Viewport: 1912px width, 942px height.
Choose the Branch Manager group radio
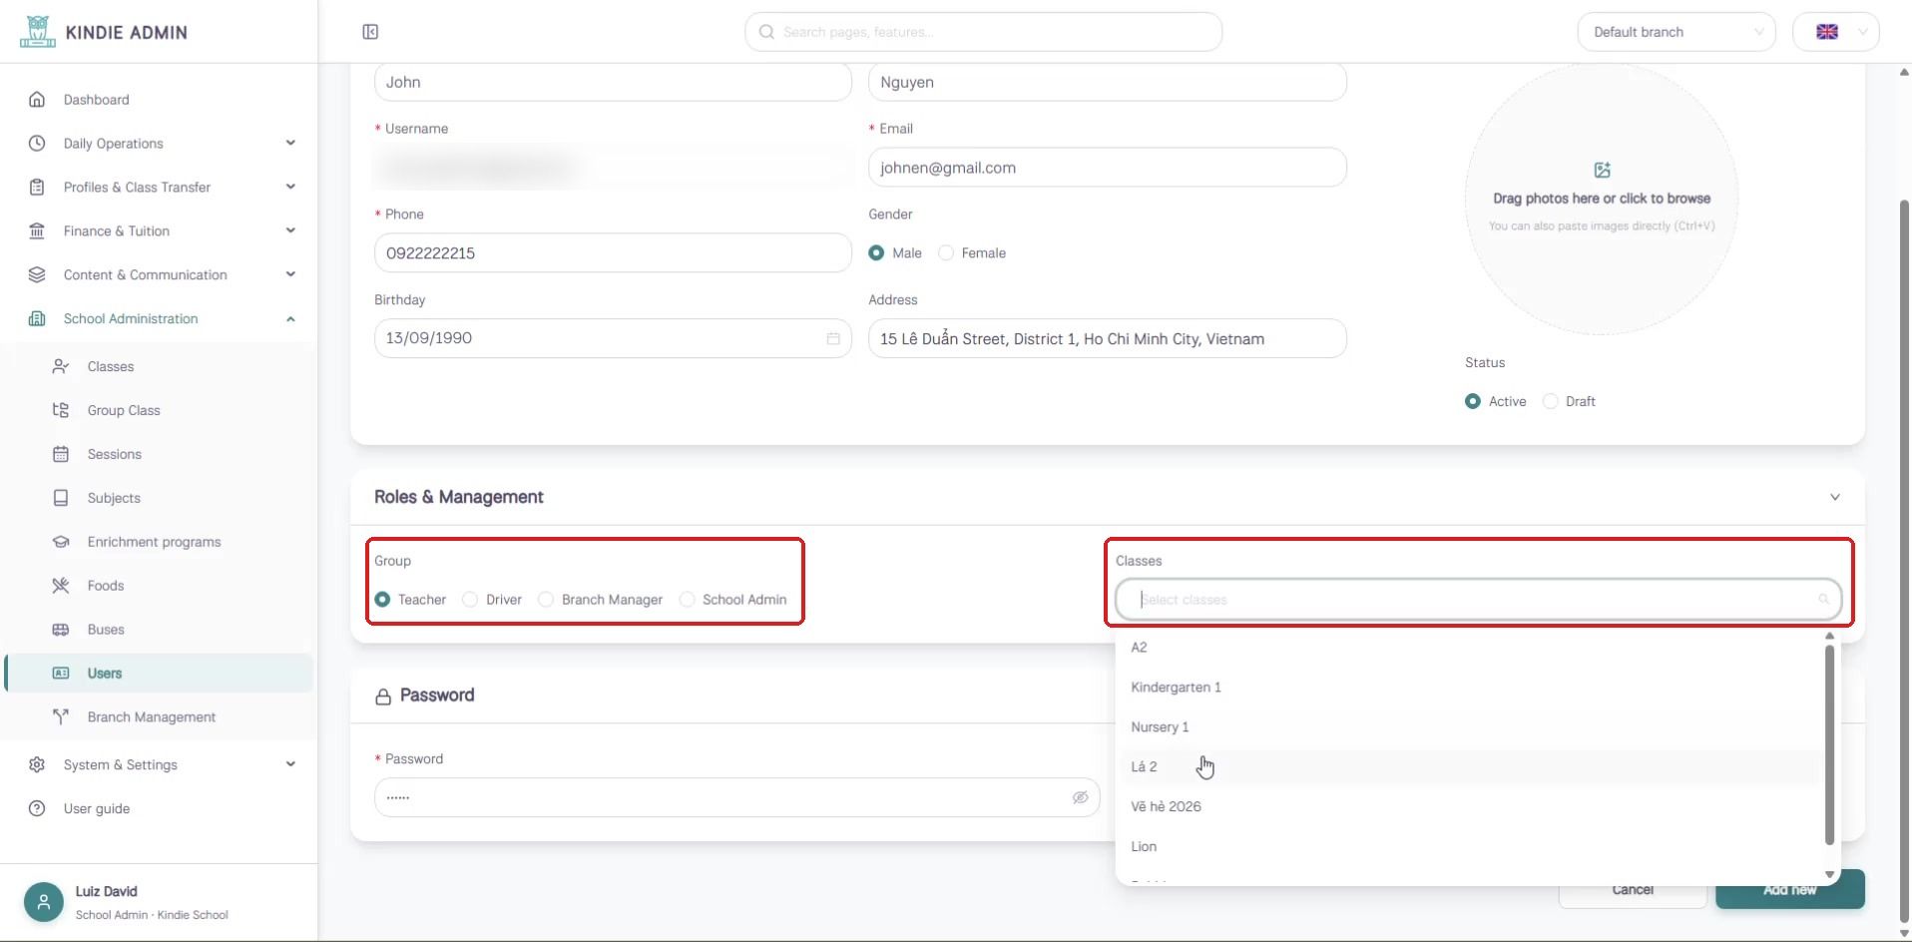pyautogui.click(x=546, y=600)
